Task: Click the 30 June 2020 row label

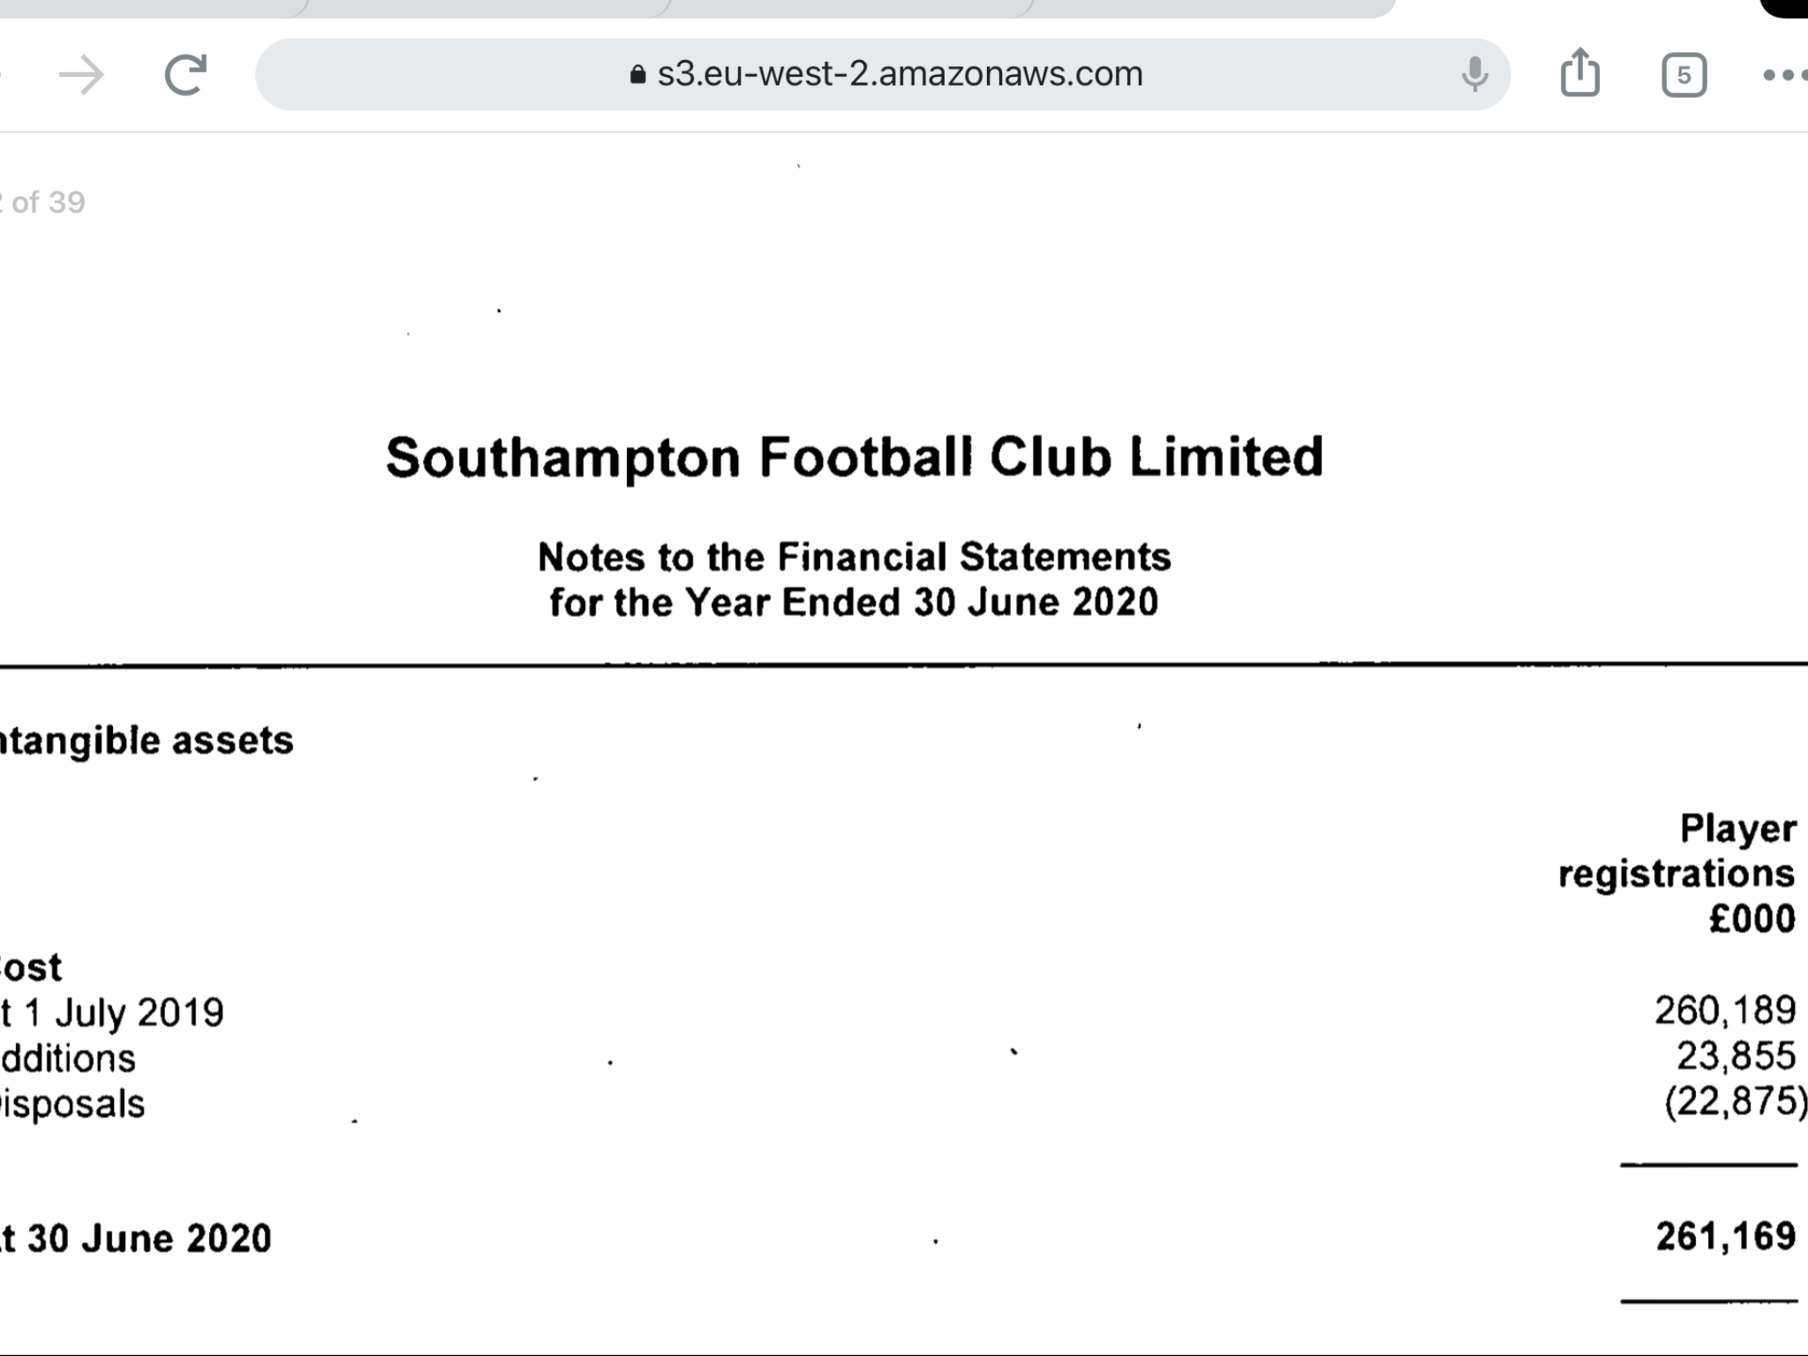Action: [x=136, y=1239]
